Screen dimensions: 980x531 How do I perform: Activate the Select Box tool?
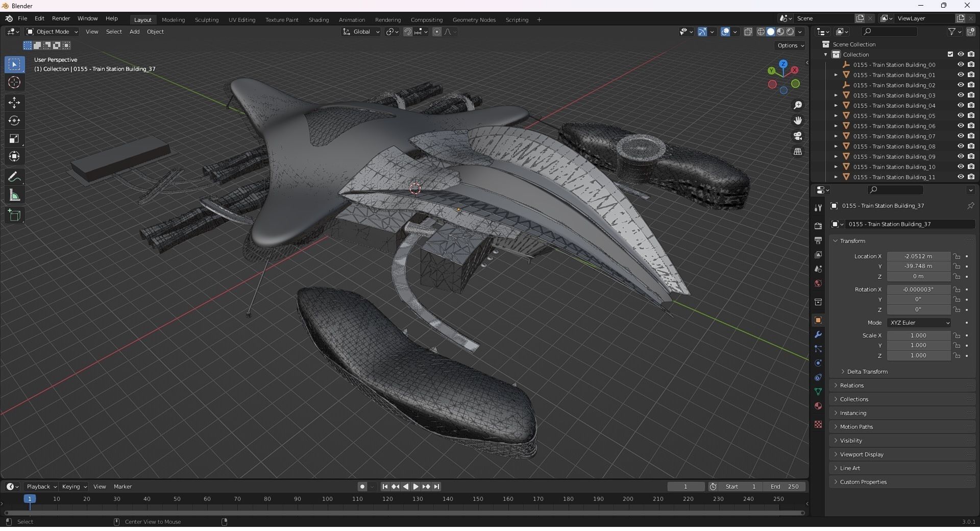(14, 64)
